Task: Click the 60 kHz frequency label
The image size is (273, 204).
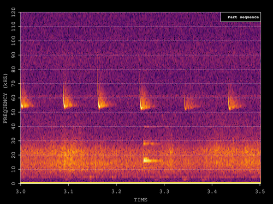Action: (14, 98)
